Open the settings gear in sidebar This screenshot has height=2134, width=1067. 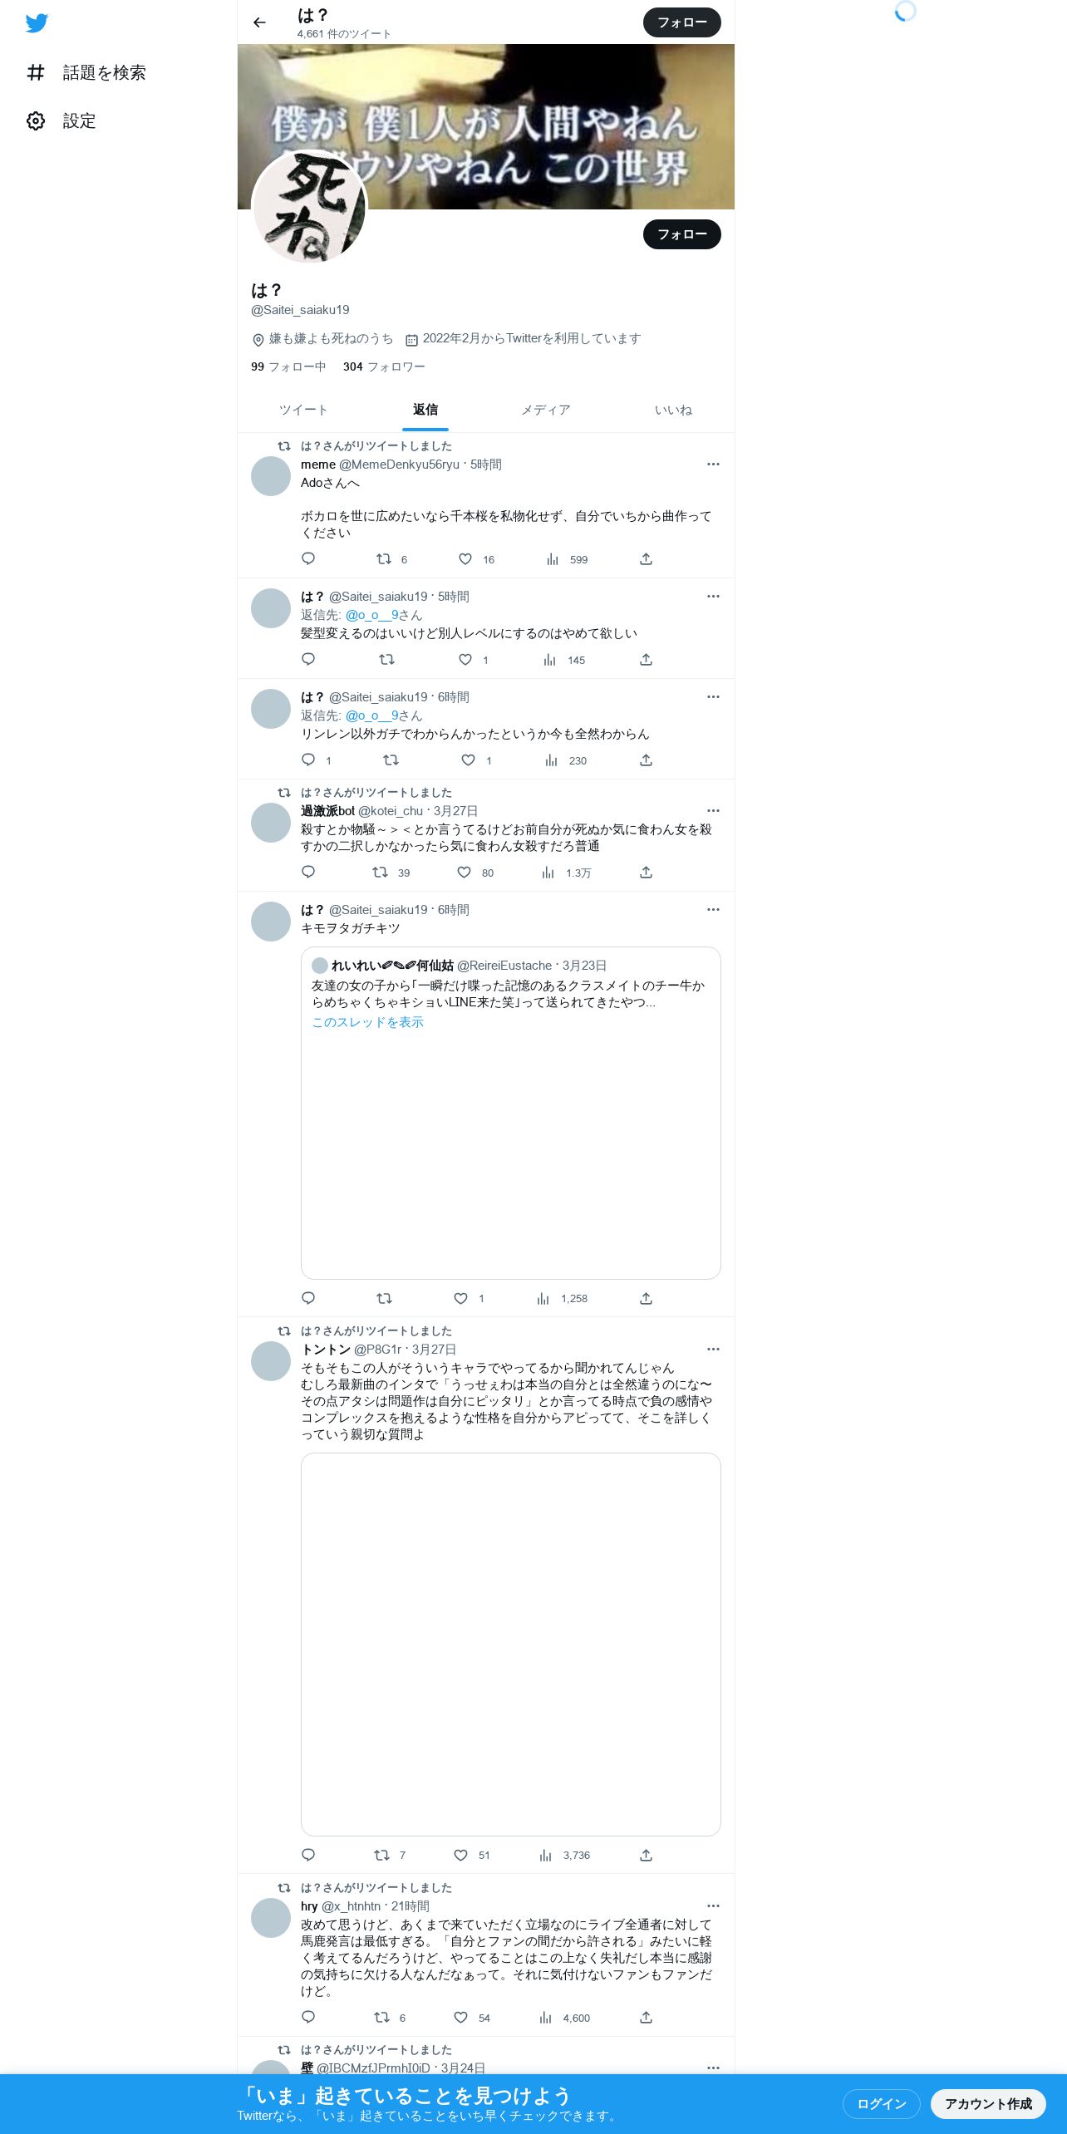(x=36, y=120)
